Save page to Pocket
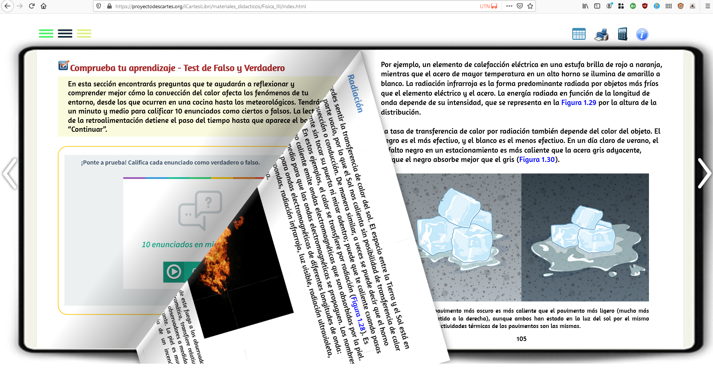This screenshot has width=713, height=373. coord(520,6)
